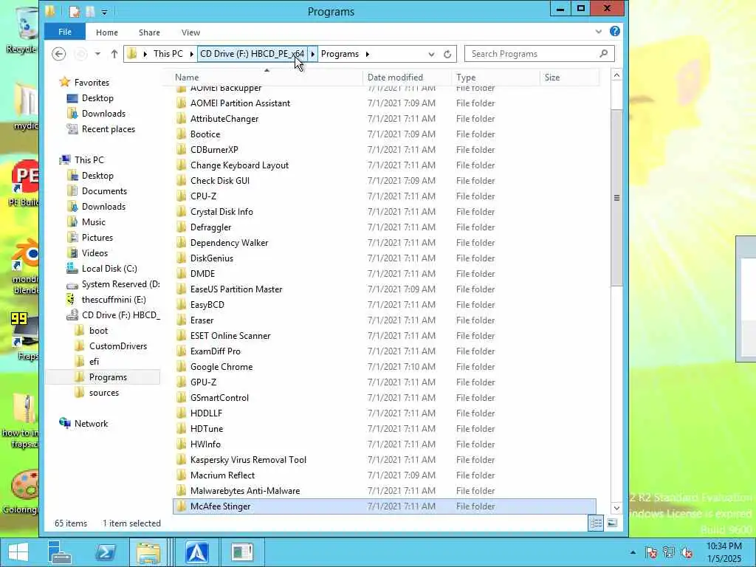This screenshot has width=756, height=567.
Task: Select the boot folder in the tree
Action: tap(98, 330)
